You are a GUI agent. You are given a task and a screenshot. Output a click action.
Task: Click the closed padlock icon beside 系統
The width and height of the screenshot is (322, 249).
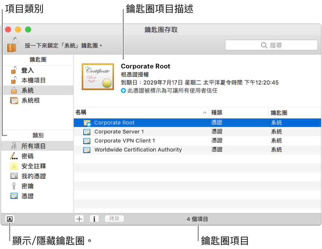14,90
